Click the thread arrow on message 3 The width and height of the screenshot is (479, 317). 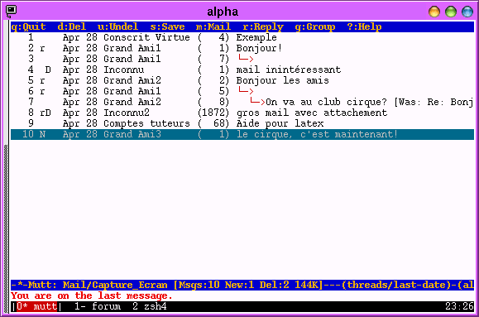(246, 58)
